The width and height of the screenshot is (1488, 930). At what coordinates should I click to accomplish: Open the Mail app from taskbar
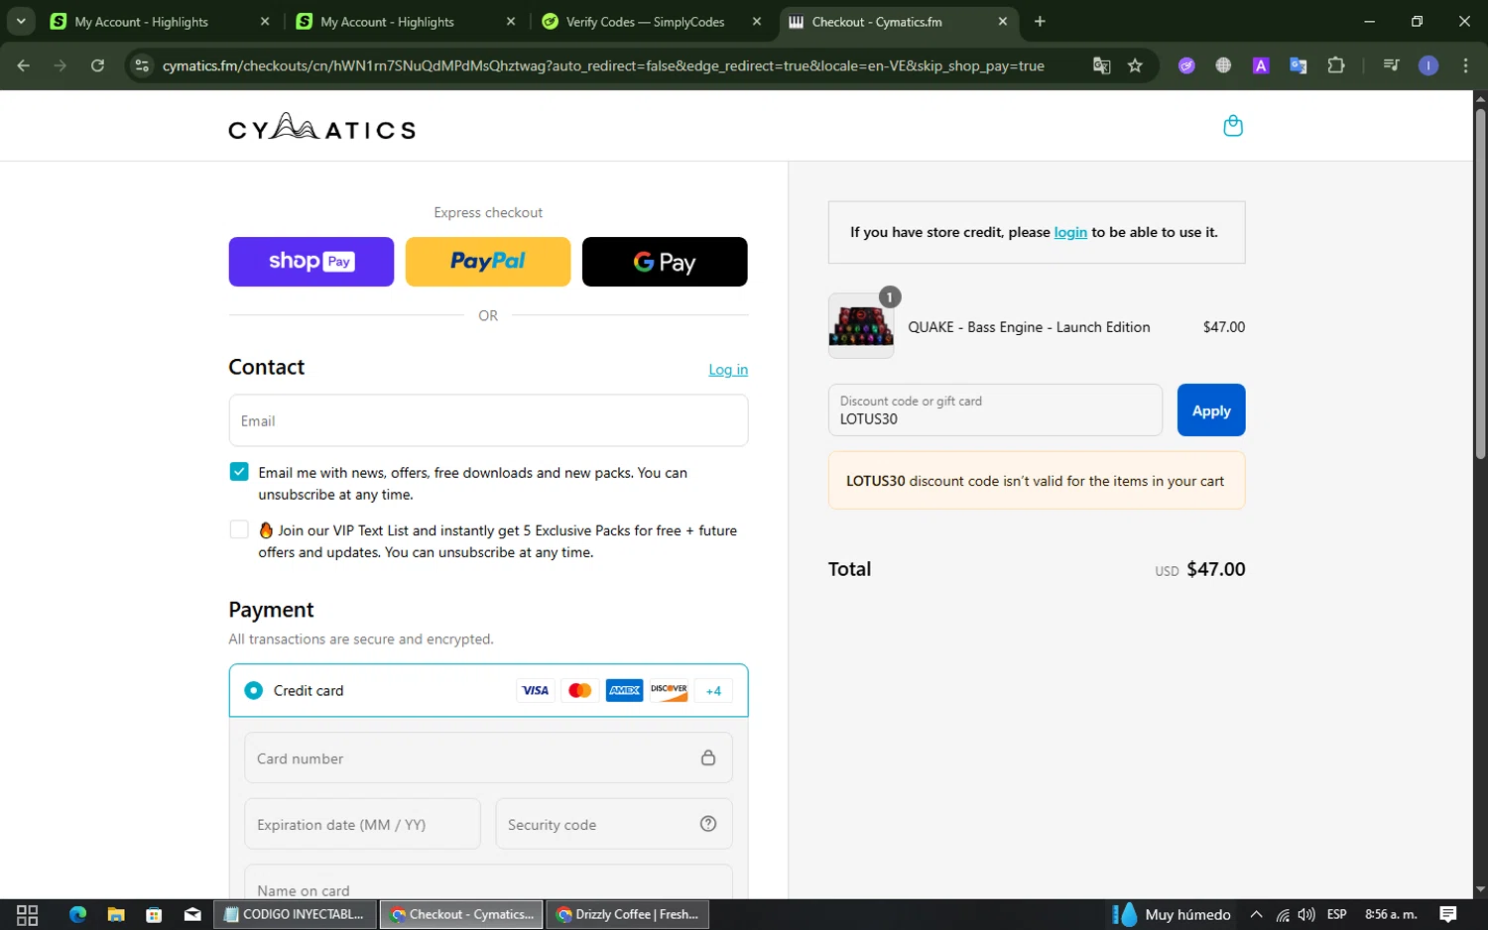[192, 914]
